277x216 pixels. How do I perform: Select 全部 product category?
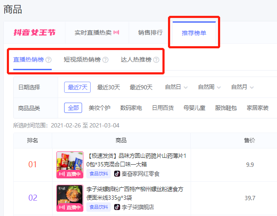[73, 108]
